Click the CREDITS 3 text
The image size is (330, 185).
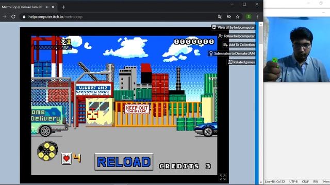click(x=185, y=166)
